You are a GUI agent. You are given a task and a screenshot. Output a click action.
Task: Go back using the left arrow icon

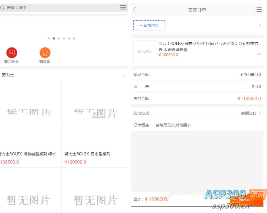[x=135, y=10]
